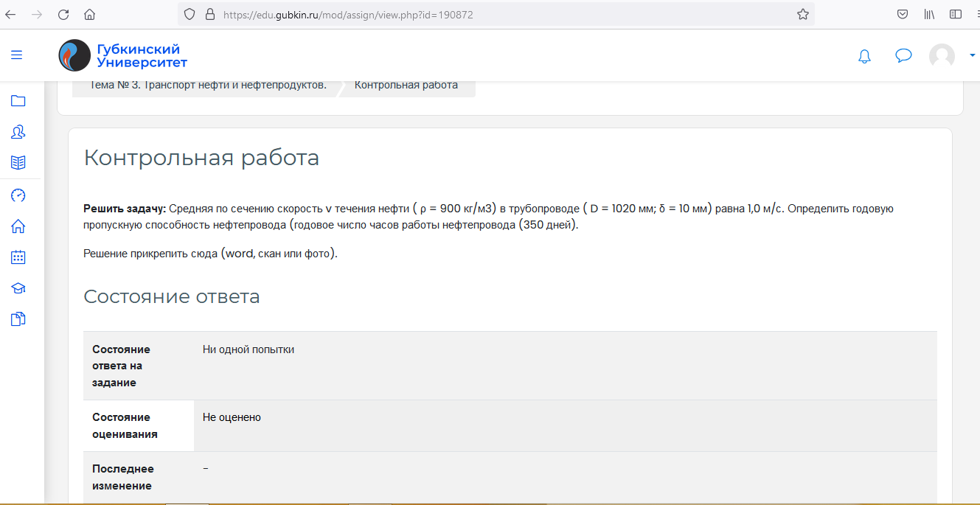Open the calendar icon in sidebar

pos(18,257)
